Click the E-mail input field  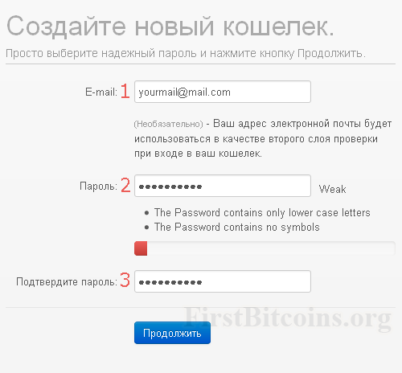[x=223, y=92]
